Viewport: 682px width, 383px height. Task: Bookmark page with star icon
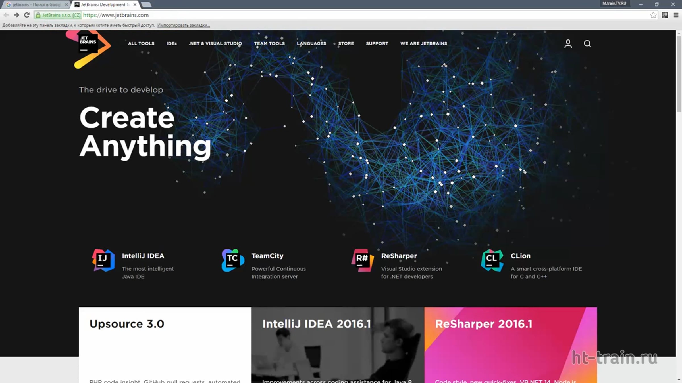653,15
